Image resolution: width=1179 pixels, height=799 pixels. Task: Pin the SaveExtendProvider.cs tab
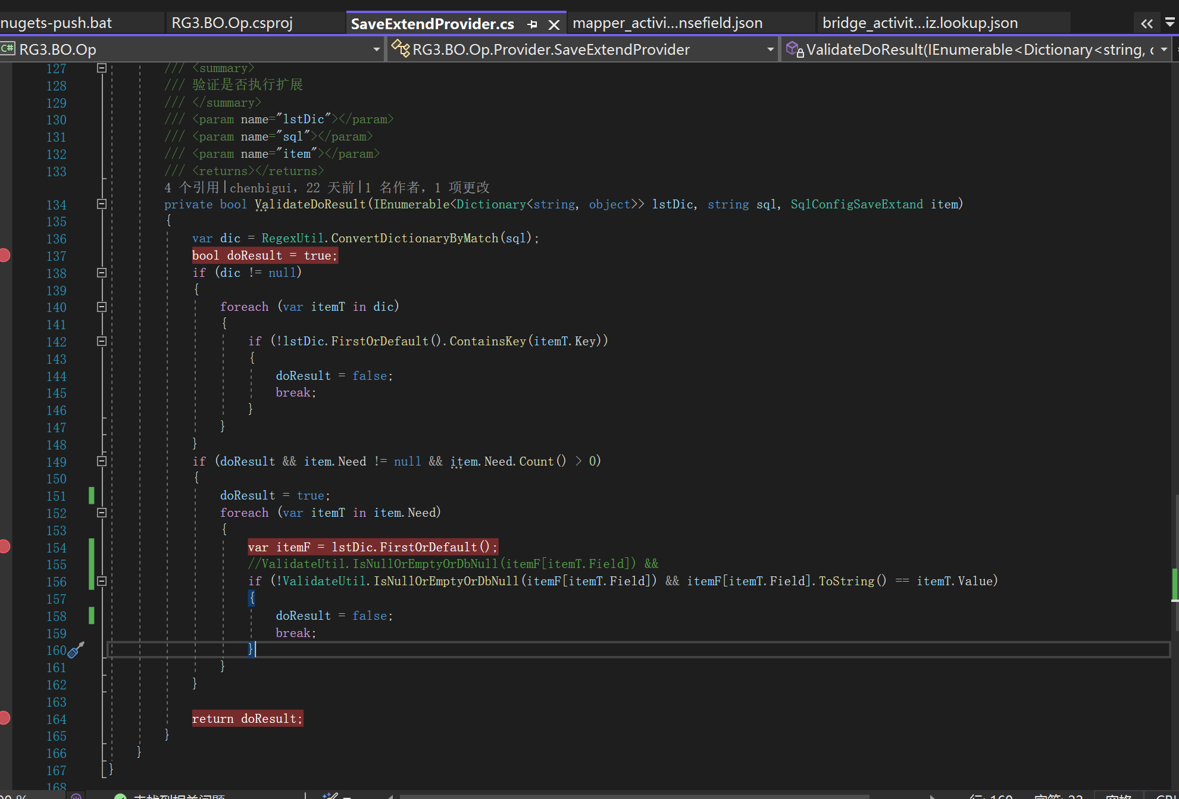coord(533,24)
